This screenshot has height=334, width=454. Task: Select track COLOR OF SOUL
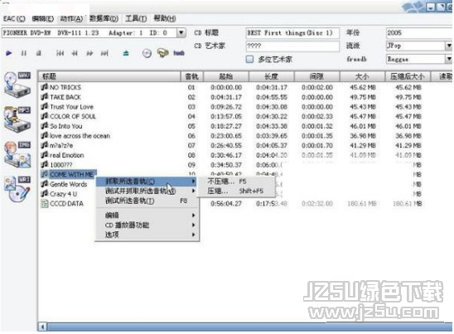pos(73,117)
